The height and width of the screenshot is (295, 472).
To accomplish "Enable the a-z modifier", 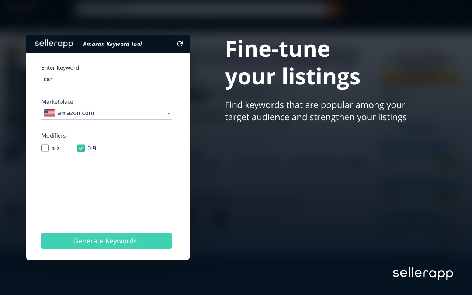I will (x=45, y=148).
